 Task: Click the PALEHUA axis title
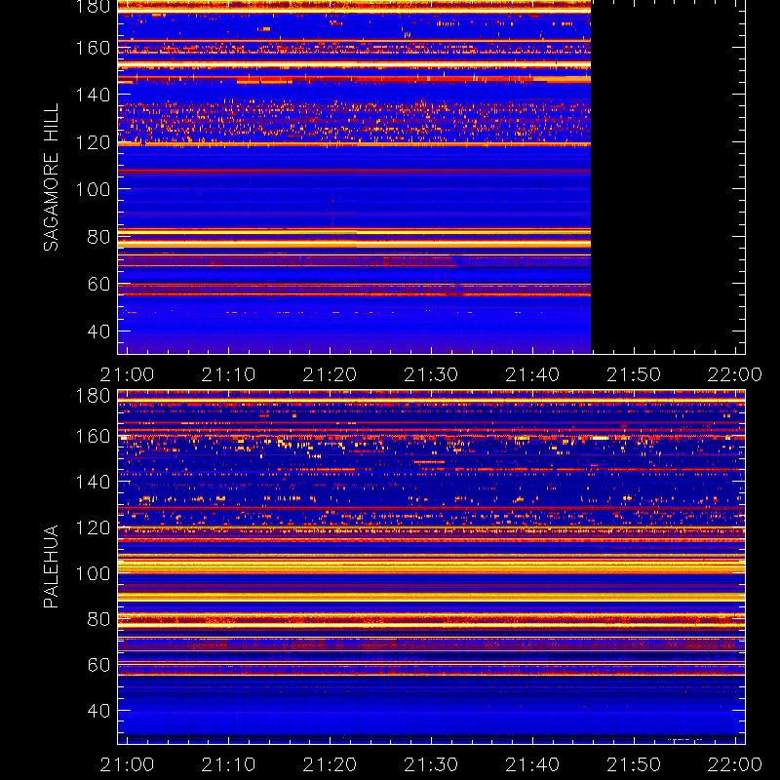pyautogui.click(x=52, y=566)
